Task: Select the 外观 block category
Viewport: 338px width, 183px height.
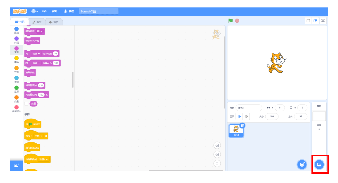Action: pos(16,40)
